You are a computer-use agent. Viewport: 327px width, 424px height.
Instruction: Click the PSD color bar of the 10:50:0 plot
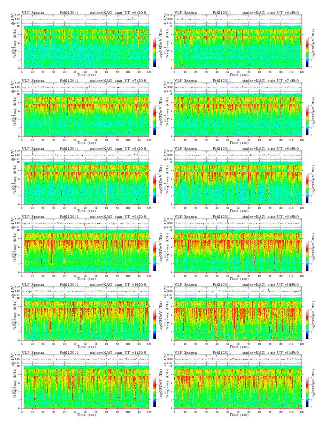[308, 324]
